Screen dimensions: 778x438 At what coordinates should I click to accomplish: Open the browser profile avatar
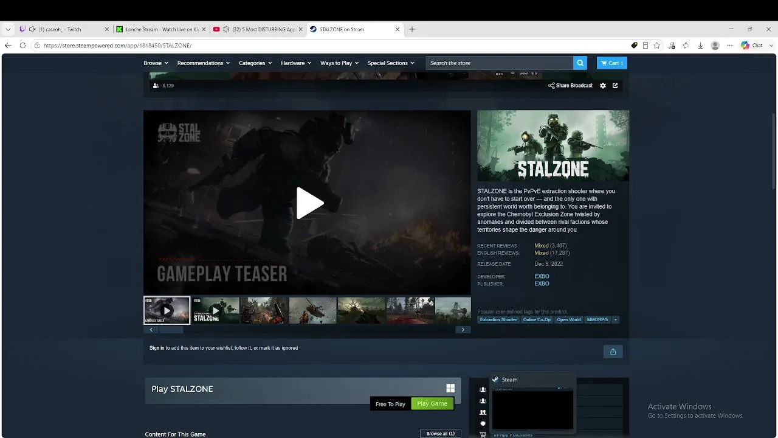point(715,45)
